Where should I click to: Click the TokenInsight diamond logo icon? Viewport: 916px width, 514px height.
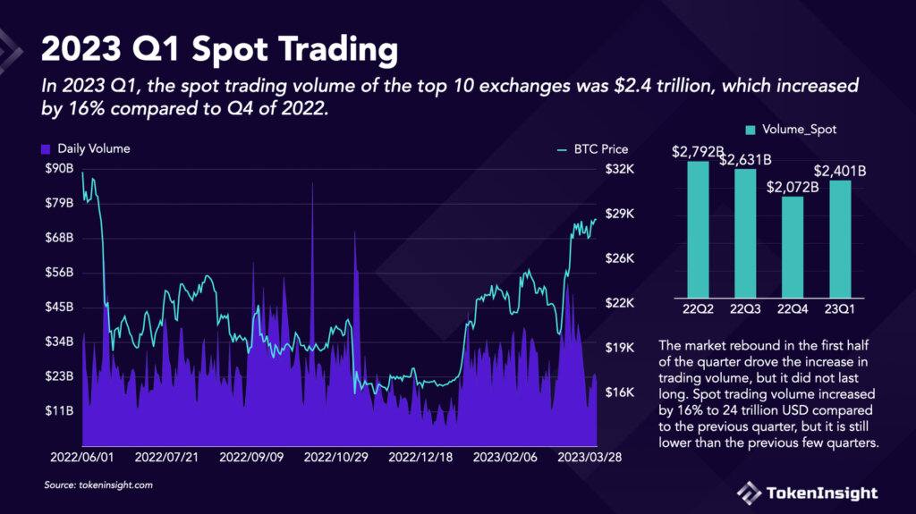click(x=749, y=493)
